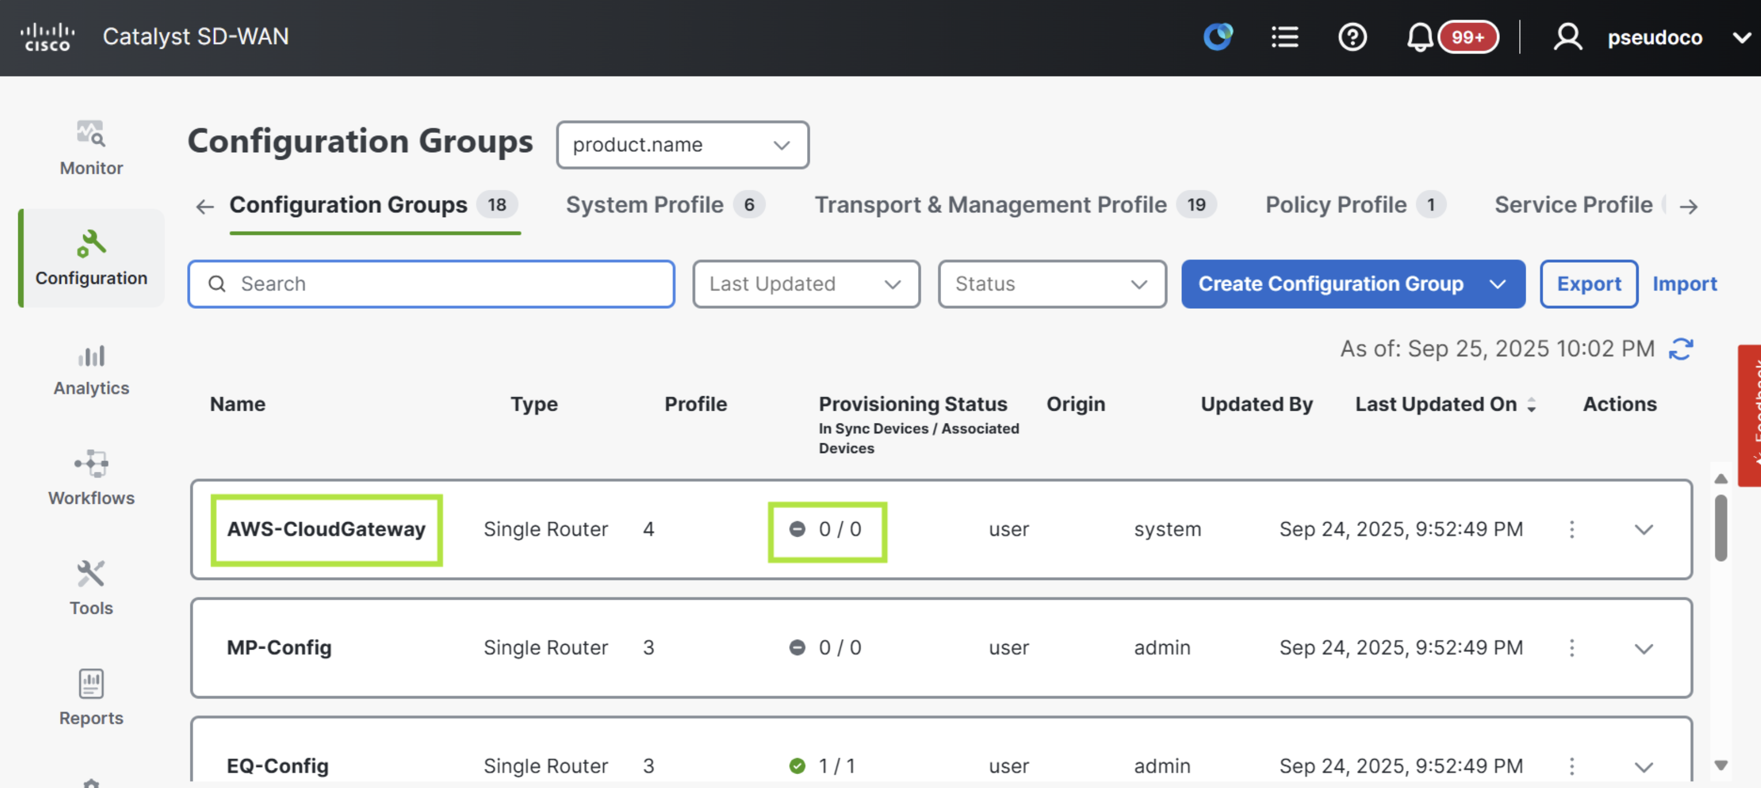The height and width of the screenshot is (788, 1761).
Task: Click the Provisioning Status column header
Action: click(x=913, y=405)
